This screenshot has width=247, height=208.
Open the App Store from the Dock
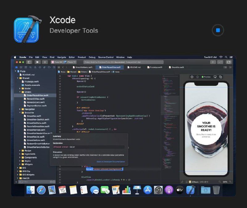[x=148, y=190]
